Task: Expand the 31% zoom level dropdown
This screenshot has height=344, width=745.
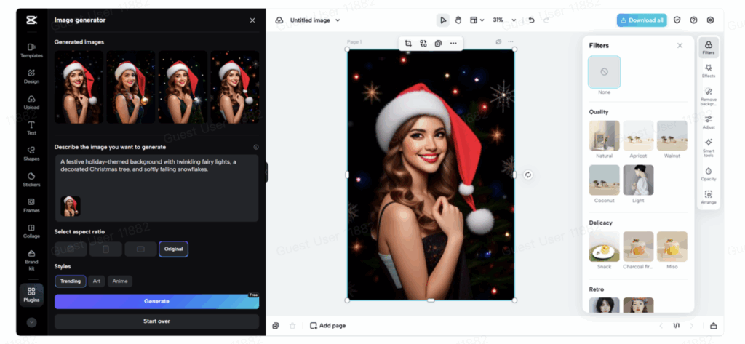Action: pyautogui.click(x=505, y=20)
